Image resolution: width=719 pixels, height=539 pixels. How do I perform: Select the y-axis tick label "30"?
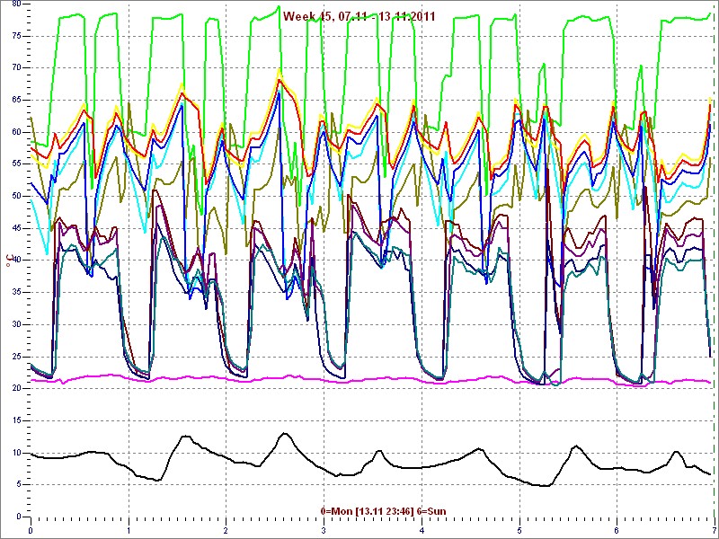tap(16, 324)
